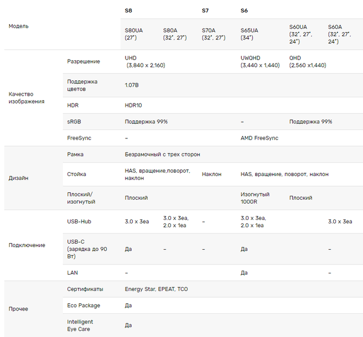
Task: Click the UHD (3,840 x 2,160) resolution value
Action: tap(146, 61)
